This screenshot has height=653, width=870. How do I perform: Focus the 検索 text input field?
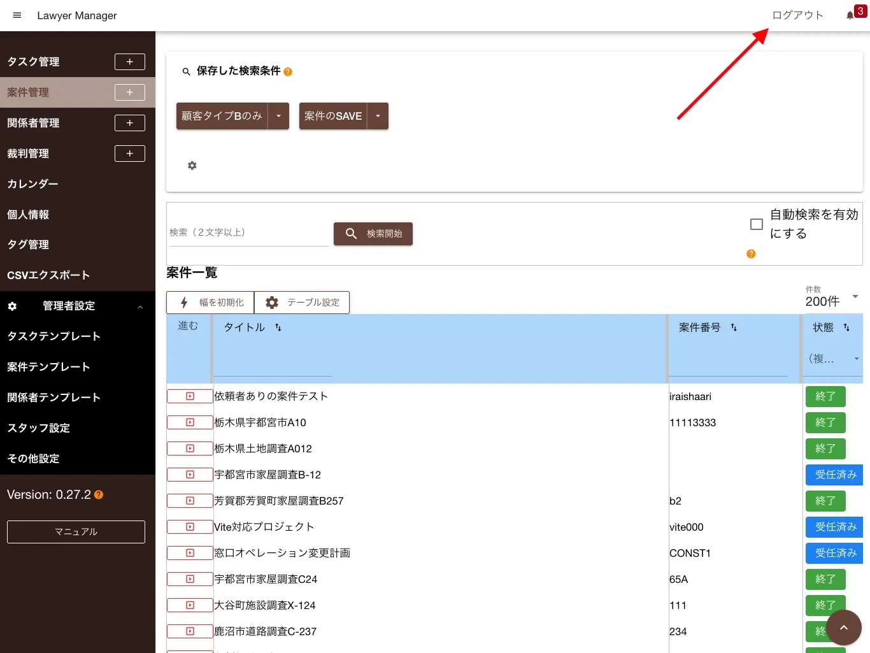point(248,233)
